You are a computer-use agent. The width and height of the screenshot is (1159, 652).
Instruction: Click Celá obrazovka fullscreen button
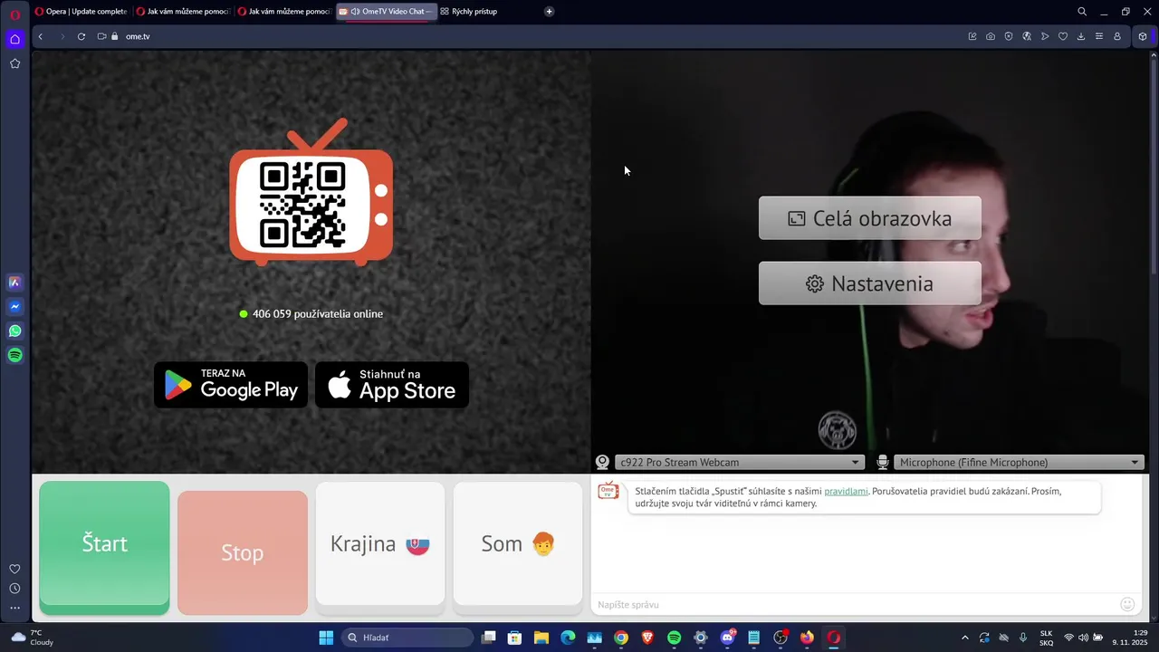click(x=870, y=218)
